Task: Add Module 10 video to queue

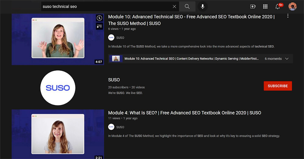Action: click(99, 26)
